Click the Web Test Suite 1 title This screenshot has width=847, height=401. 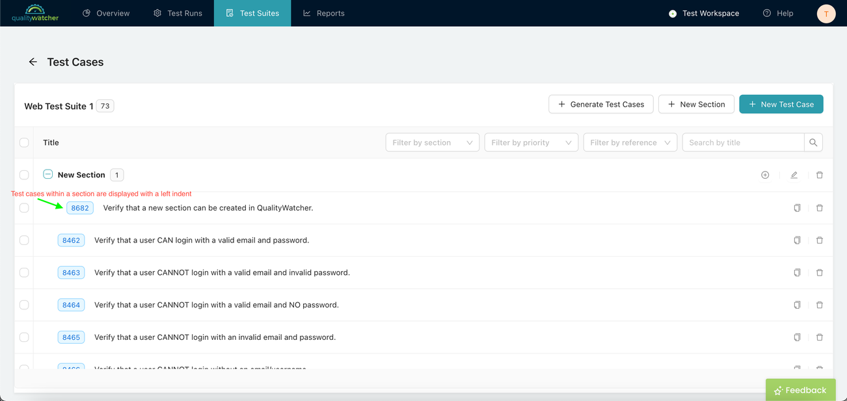pyautogui.click(x=59, y=106)
